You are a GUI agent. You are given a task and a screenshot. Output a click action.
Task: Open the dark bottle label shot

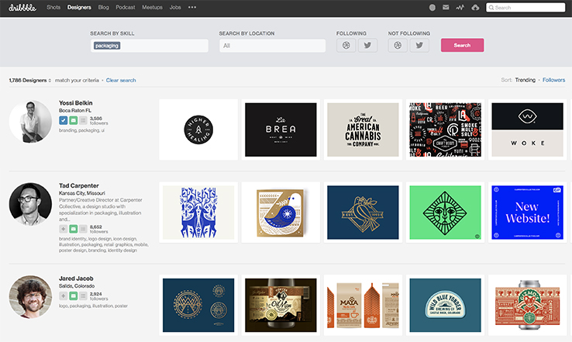[x=281, y=305]
